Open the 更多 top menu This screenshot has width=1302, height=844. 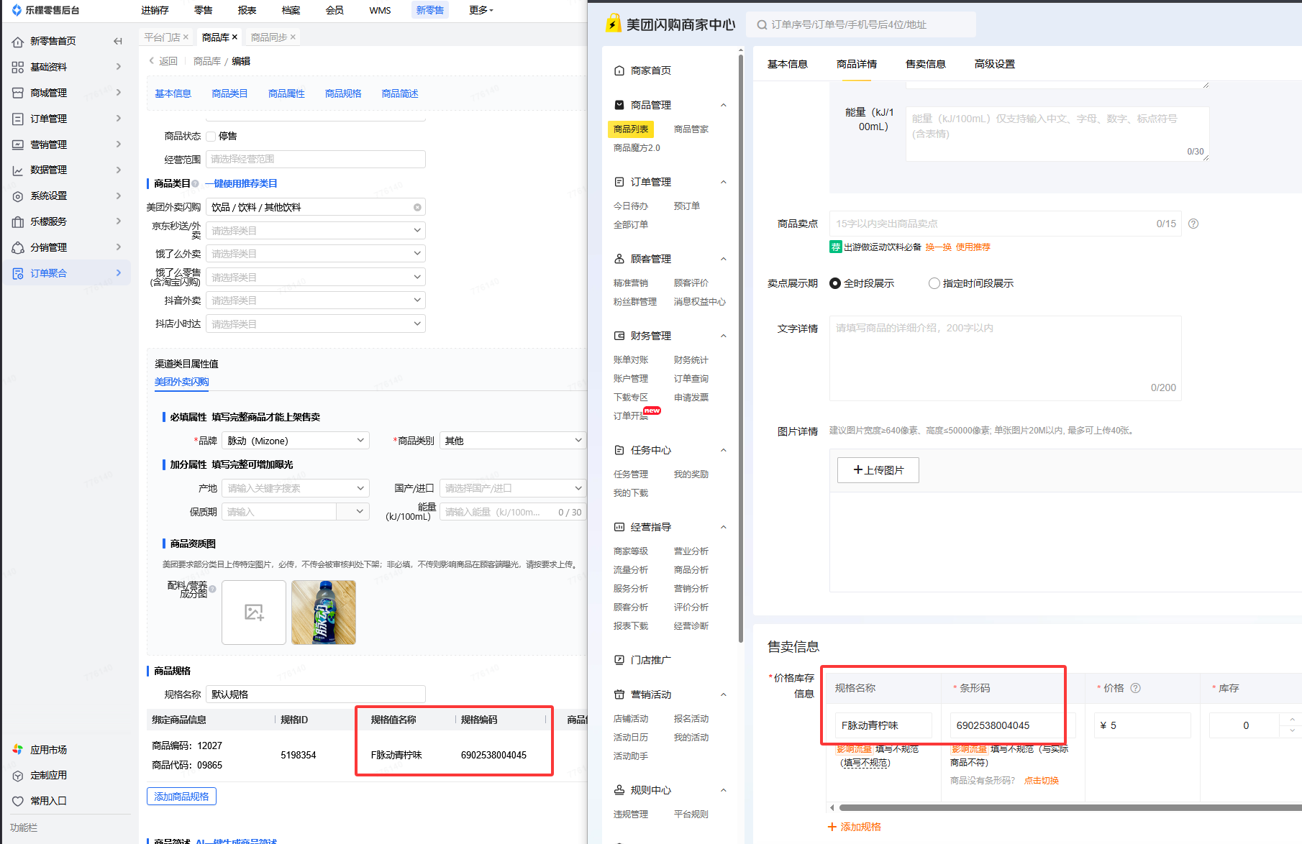pyautogui.click(x=481, y=10)
